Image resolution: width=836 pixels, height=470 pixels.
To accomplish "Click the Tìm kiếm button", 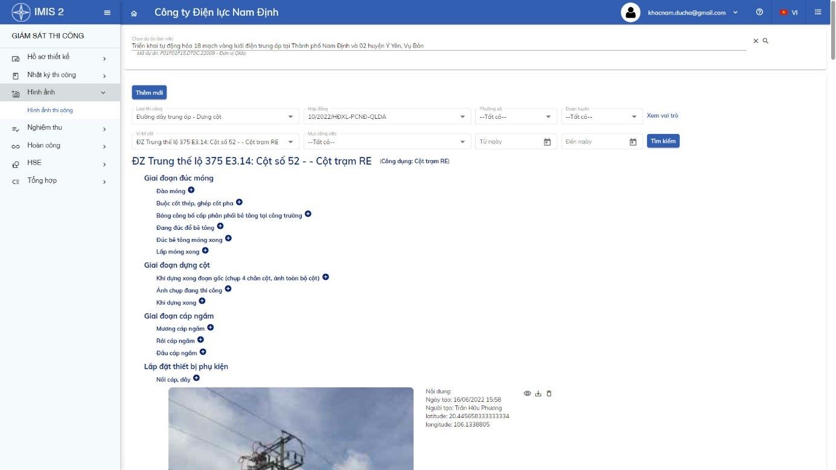I will pos(663,141).
